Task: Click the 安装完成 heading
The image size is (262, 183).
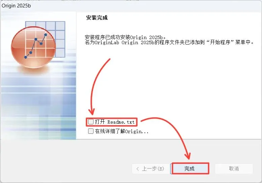Action: pos(97,18)
